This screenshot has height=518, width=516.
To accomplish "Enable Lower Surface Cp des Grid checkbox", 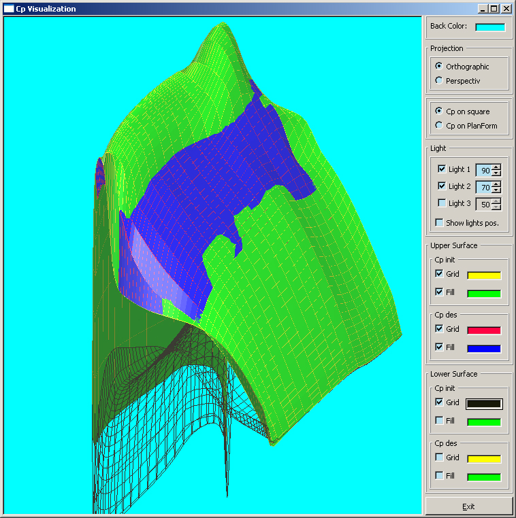I will [x=439, y=457].
